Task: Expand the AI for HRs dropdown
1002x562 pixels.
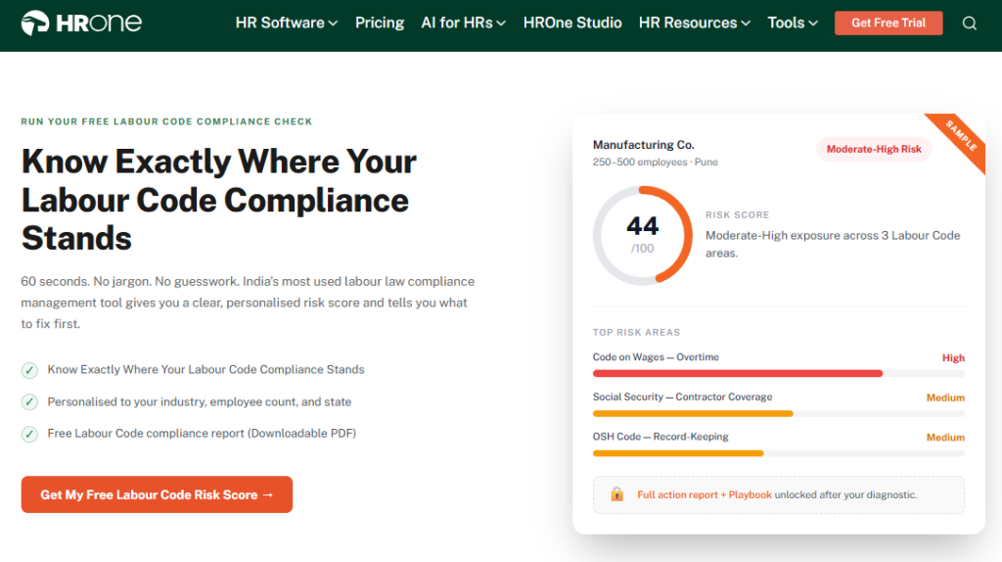Action: tap(463, 23)
